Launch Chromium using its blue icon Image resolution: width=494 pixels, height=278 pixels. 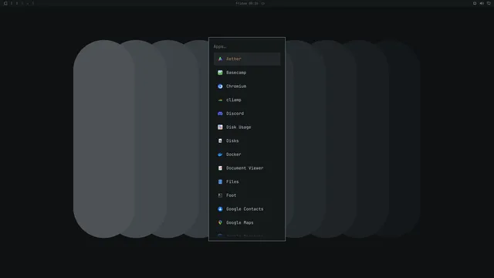pyautogui.click(x=220, y=86)
